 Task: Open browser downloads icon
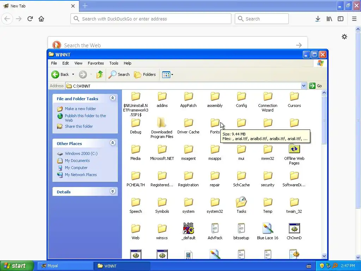pyautogui.click(x=318, y=19)
